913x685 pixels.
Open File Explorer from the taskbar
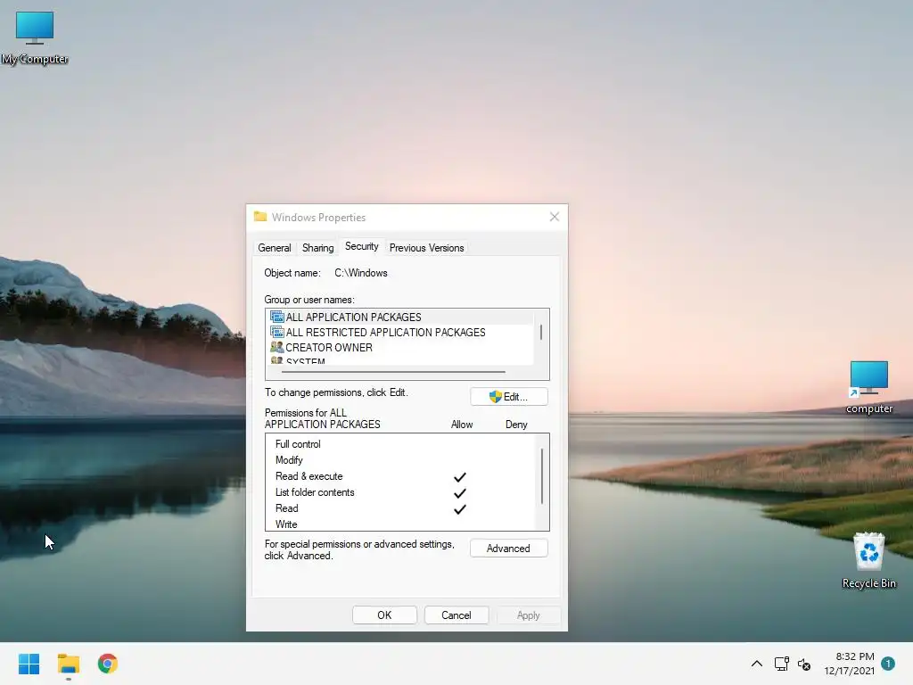[x=68, y=664]
